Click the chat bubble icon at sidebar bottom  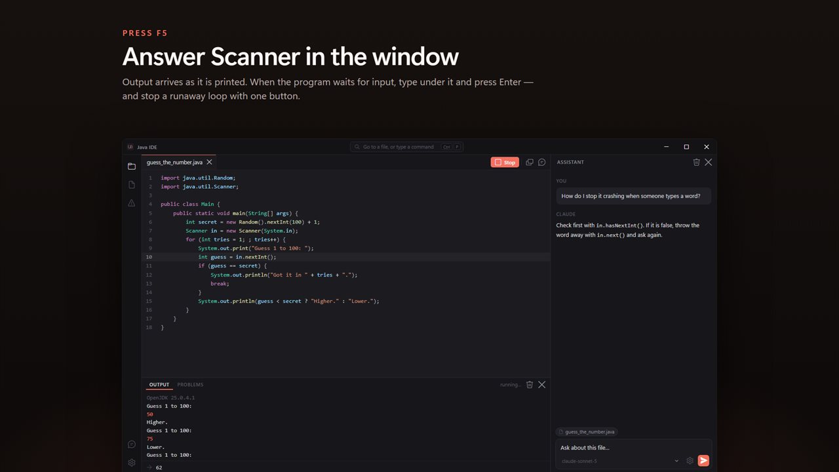(x=132, y=444)
